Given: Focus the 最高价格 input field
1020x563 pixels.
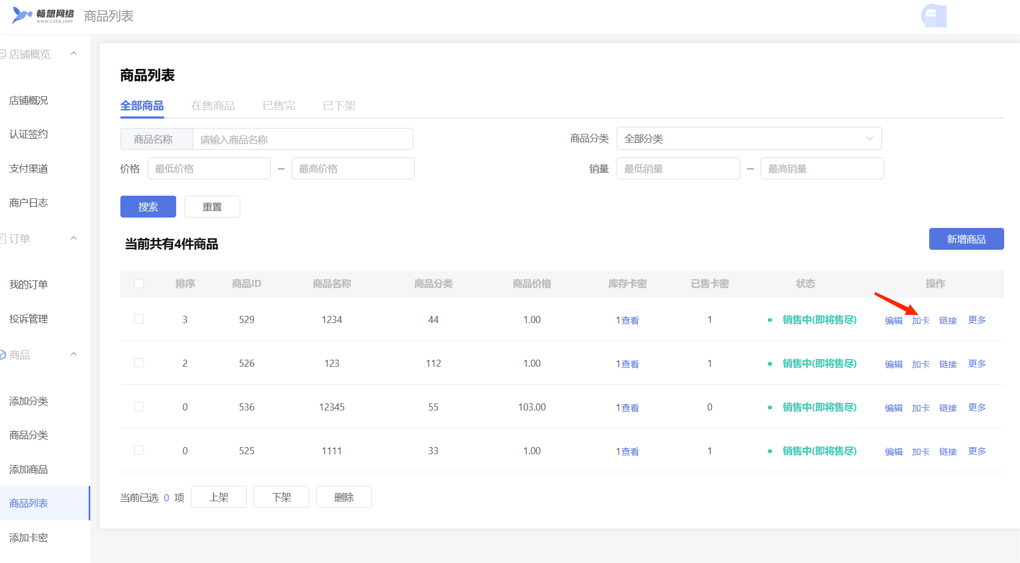Looking at the screenshot, I should coord(353,168).
